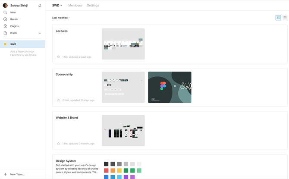Click '1 file, updated 2 days ago' text
This screenshot has width=289, height=179.
point(77,57)
